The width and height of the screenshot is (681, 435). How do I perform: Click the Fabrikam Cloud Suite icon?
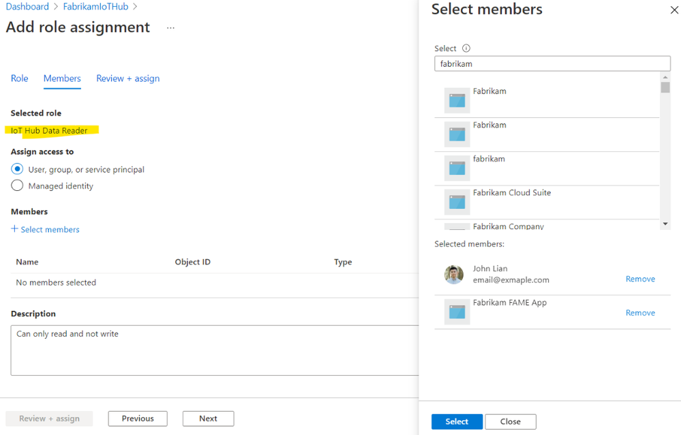click(x=456, y=202)
